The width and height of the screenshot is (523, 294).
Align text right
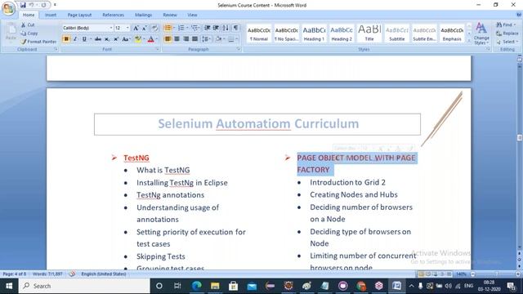186,39
